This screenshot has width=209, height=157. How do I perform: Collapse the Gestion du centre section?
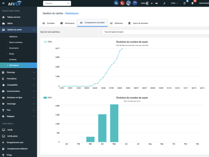(x=18, y=30)
